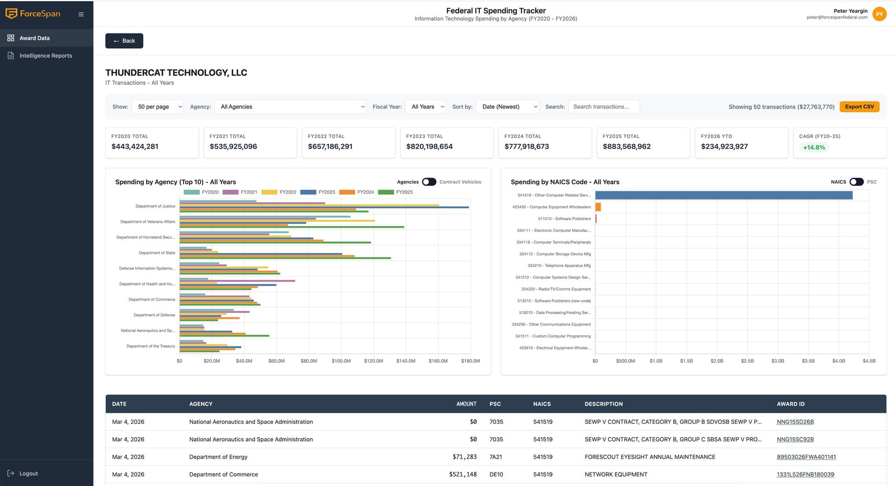Toggle the hamburger sidebar menu icon
Viewport: 896px width, 486px height.
coord(81,14)
